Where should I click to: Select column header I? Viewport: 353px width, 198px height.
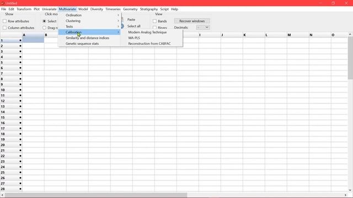[210, 35]
